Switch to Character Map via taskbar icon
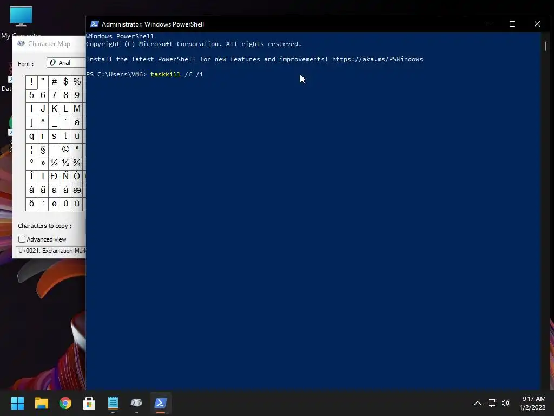Viewport: 554px width, 416px height. click(136, 402)
